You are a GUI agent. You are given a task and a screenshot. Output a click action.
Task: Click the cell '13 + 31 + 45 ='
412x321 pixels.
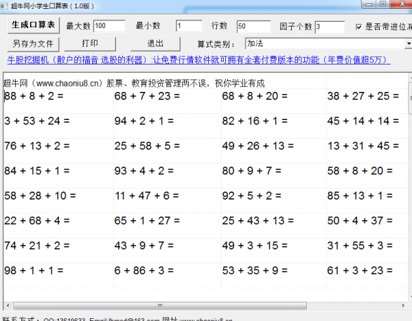(367, 151)
